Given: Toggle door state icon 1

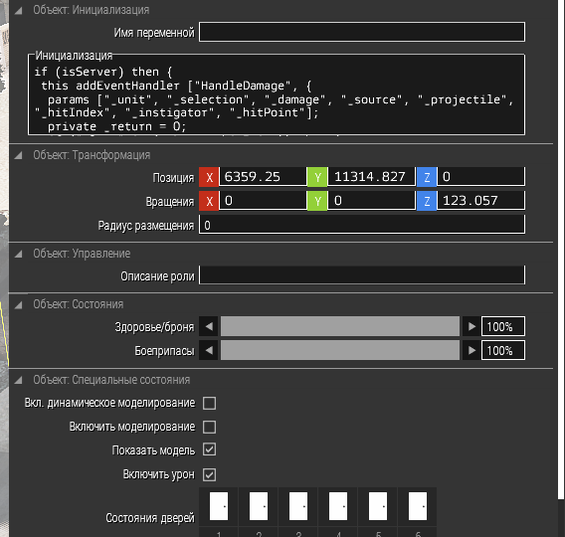Looking at the screenshot, I should (219, 506).
